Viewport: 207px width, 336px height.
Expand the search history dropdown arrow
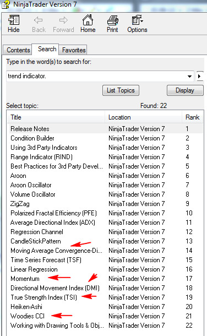tap(189, 76)
